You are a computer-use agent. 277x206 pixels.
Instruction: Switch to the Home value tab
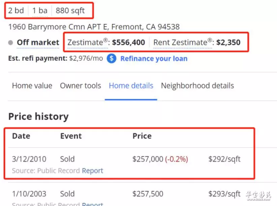click(x=32, y=86)
